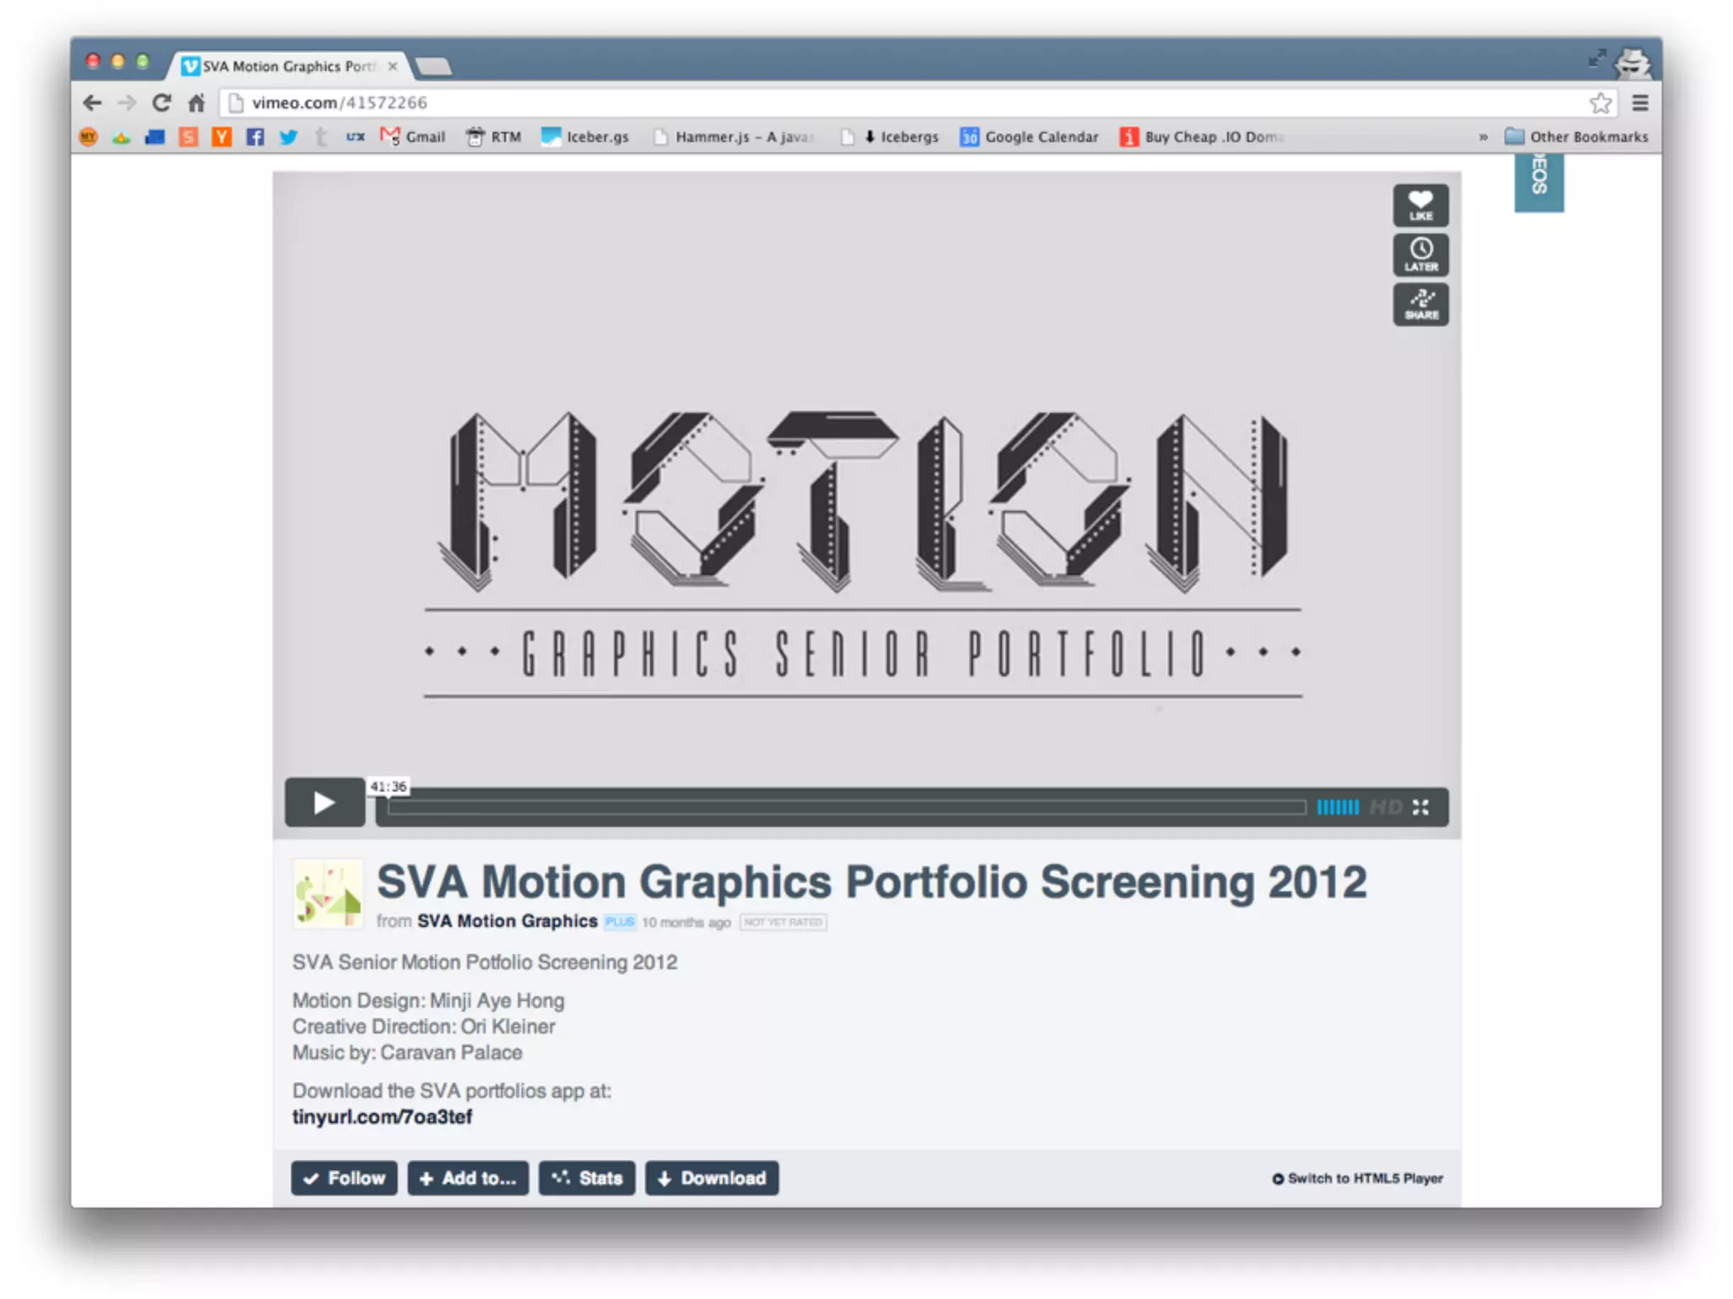Open the Stats button
This screenshot has width=1733, height=1299.
tap(586, 1177)
